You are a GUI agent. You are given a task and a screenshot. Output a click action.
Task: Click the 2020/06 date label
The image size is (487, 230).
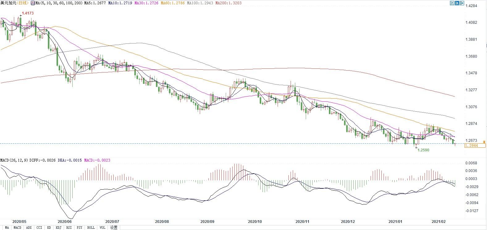[x=65, y=222]
